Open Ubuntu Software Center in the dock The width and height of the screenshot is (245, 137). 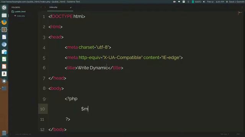[x=4, y=52]
